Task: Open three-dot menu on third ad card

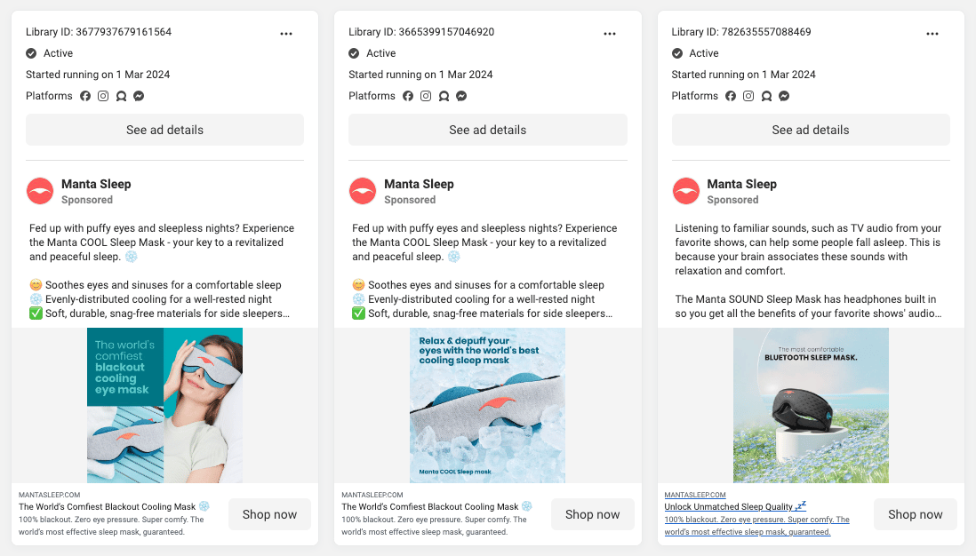Action: [x=932, y=34]
